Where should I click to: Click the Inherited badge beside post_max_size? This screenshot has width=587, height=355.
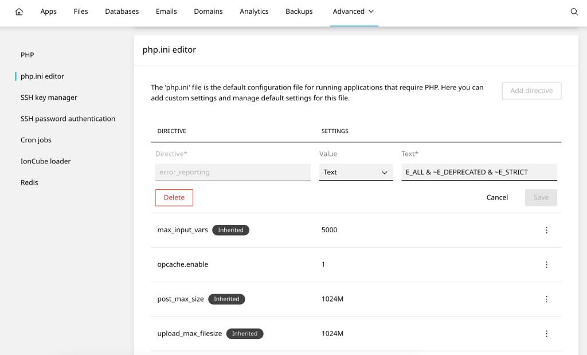pos(226,299)
